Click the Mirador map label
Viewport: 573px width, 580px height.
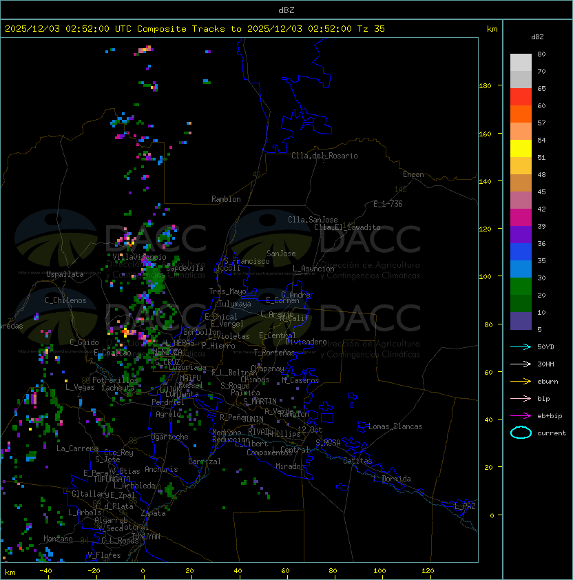coord(291,466)
